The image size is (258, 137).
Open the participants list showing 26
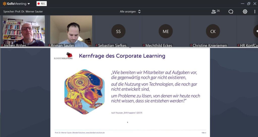click(x=215, y=11)
